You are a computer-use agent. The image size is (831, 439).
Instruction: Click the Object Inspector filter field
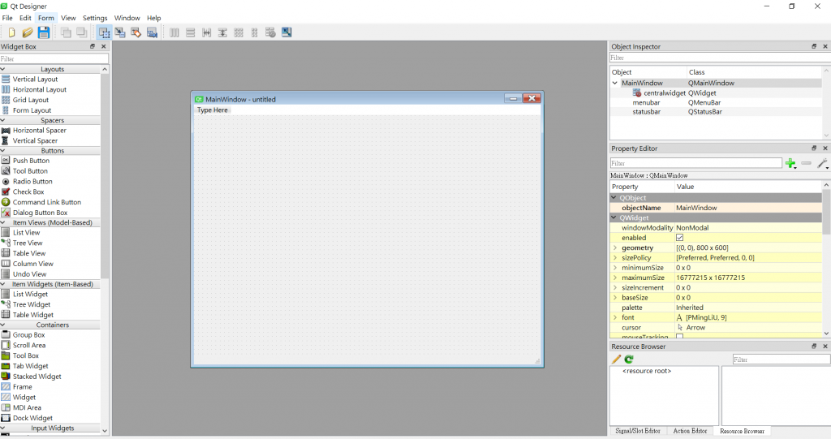point(720,58)
